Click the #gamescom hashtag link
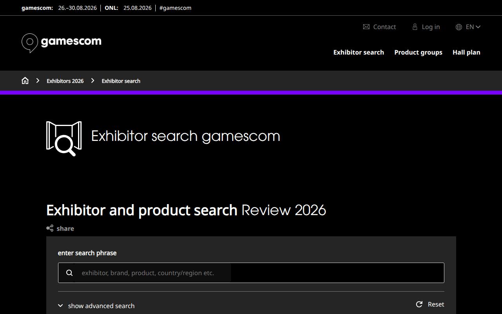 (175, 8)
